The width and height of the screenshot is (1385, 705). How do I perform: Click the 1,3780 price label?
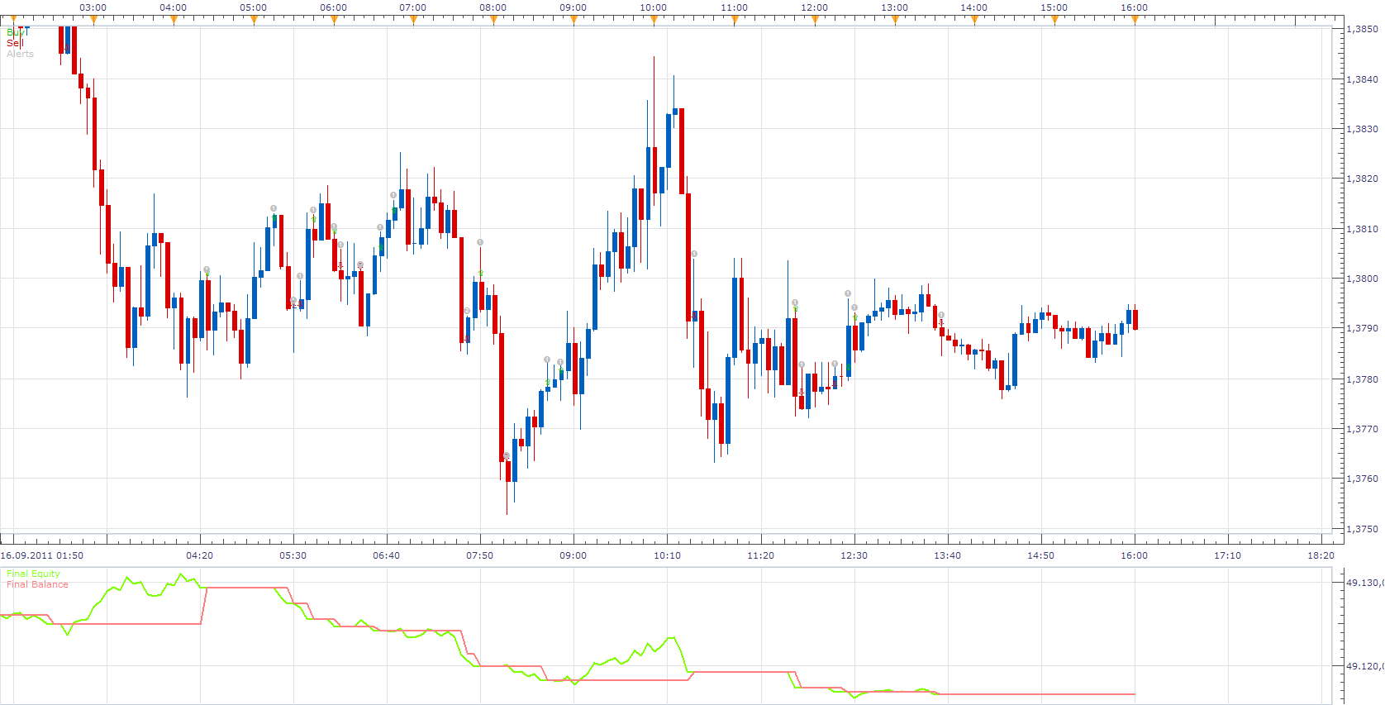click(1362, 379)
